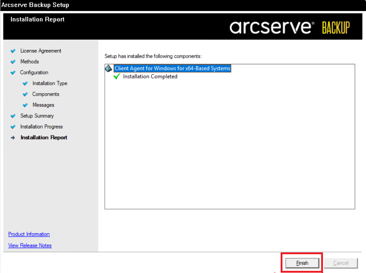The image size is (366, 273).
Task: Click the greyed-out Cancel button
Action: tap(341, 263)
